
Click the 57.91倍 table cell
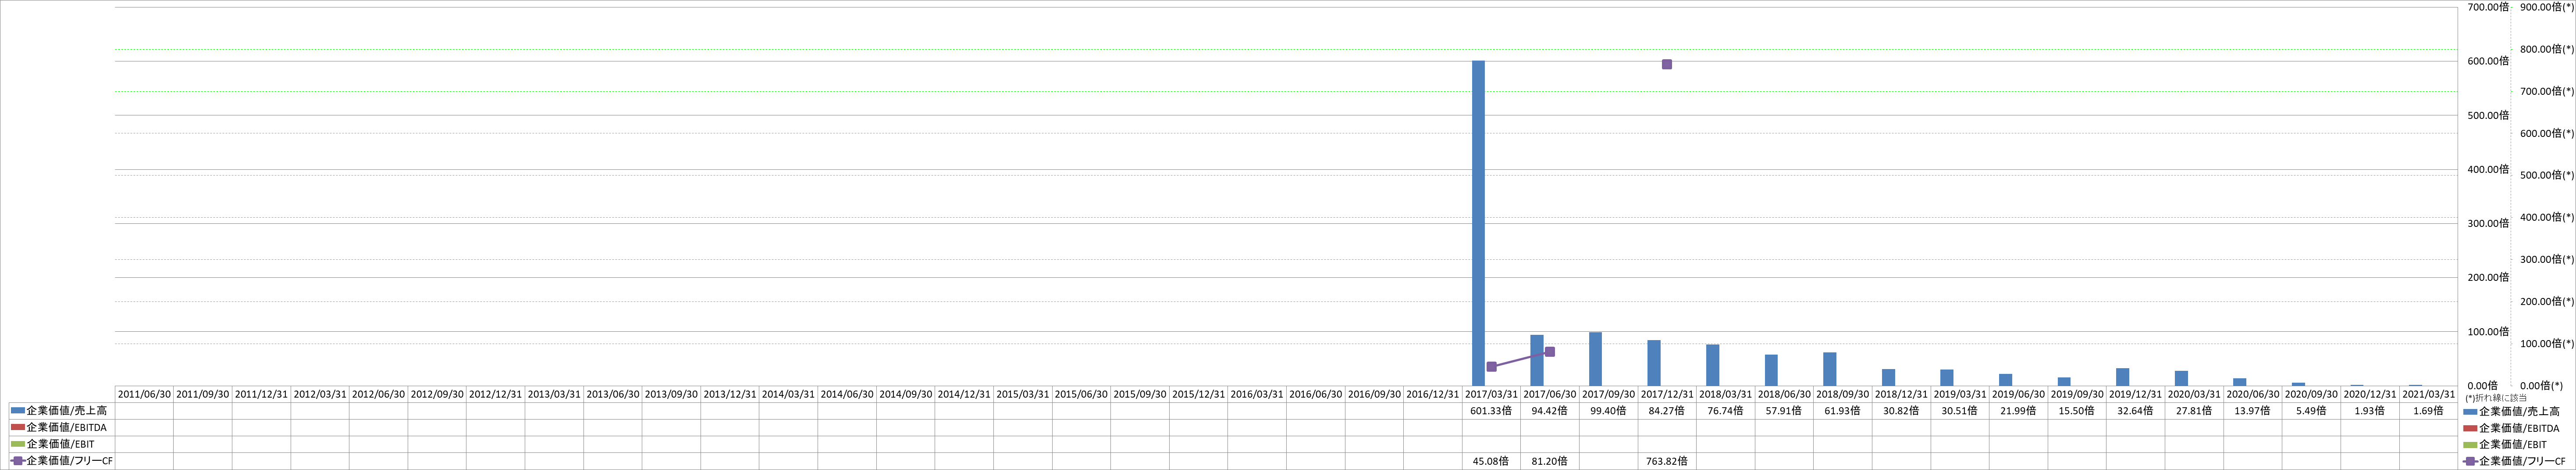[1784, 411]
